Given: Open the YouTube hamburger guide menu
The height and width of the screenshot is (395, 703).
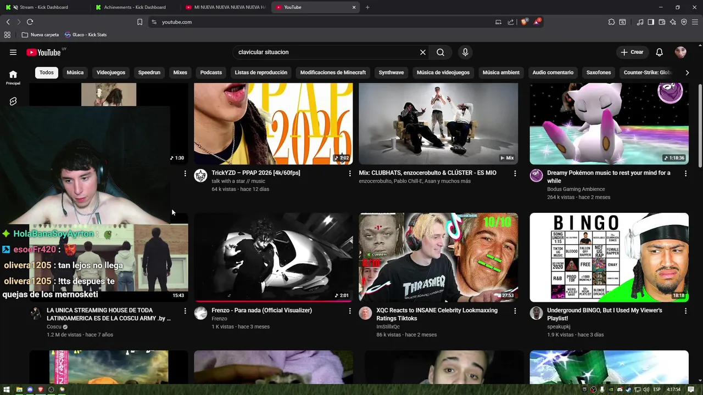Looking at the screenshot, I should click(13, 52).
